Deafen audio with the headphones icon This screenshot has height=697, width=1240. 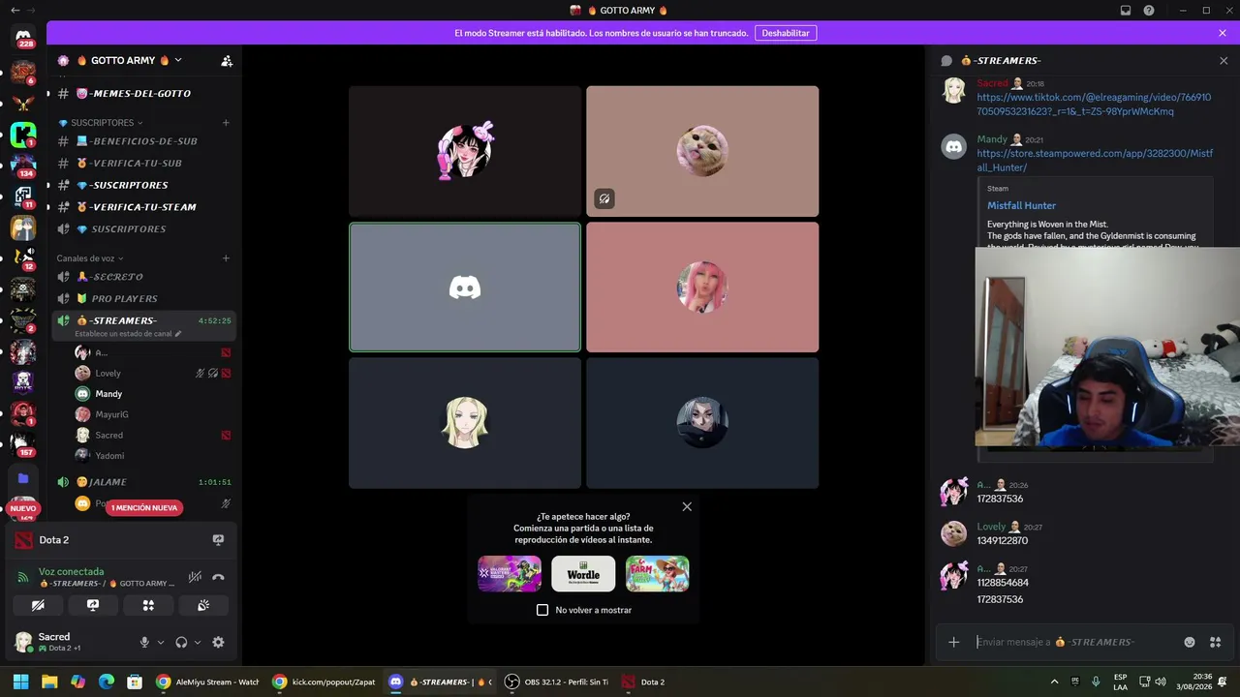181,642
